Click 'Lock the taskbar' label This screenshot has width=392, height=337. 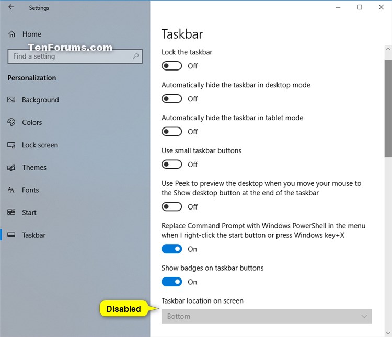pos(187,52)
